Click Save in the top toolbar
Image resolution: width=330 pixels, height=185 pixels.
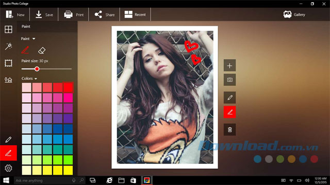point(44,14)
